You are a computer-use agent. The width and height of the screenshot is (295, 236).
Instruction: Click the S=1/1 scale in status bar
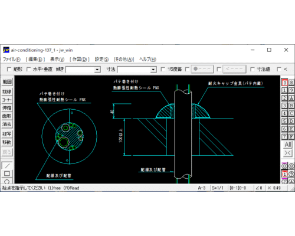pyautogui.click(x=218, y=188)
